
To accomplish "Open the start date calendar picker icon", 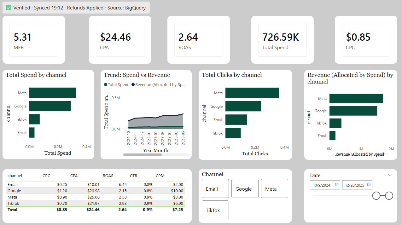I will tap(337, 185).
